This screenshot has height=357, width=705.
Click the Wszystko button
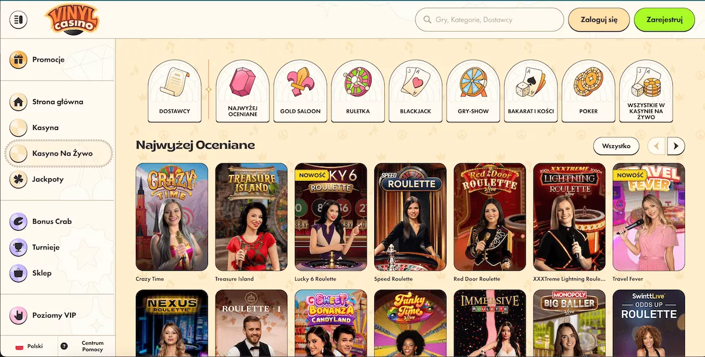click(x=616, y=146)
